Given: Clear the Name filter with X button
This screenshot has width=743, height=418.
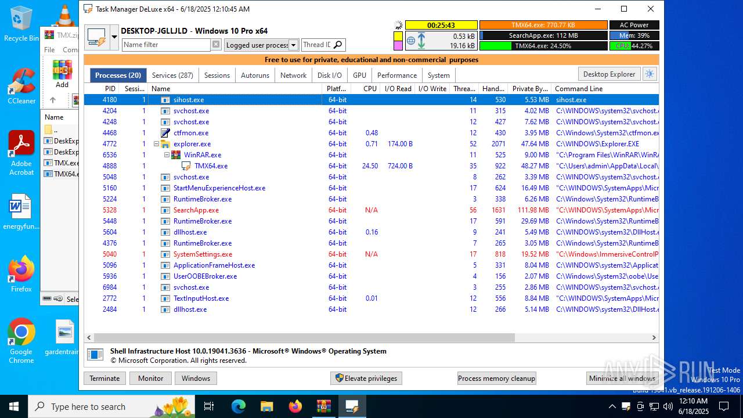Looking at the screenshot, I should click(216, 45).
